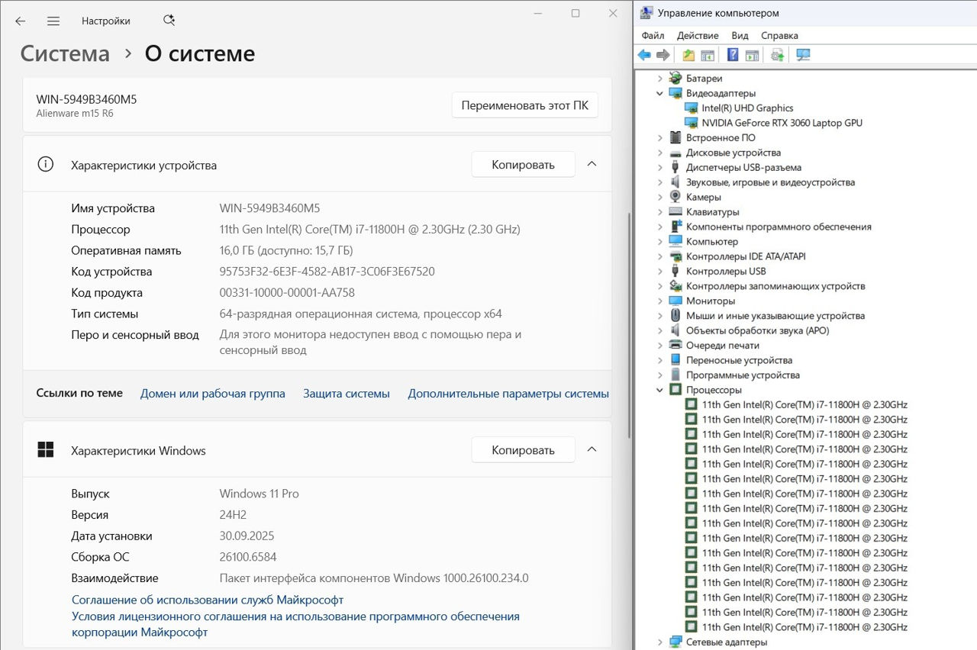Click the update driver toolbar icon
This screenshot has height=650, width=977.
coord(777,55)
